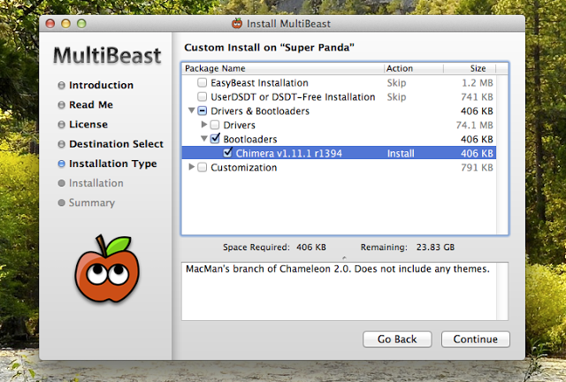Click the 1.2 MB size value
The height and width of the screenshot is (382, 566).
(x=478, y=83)
